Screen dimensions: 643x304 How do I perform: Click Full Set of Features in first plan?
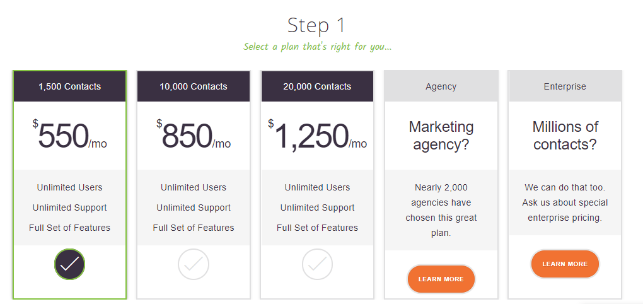click(69, 228)
